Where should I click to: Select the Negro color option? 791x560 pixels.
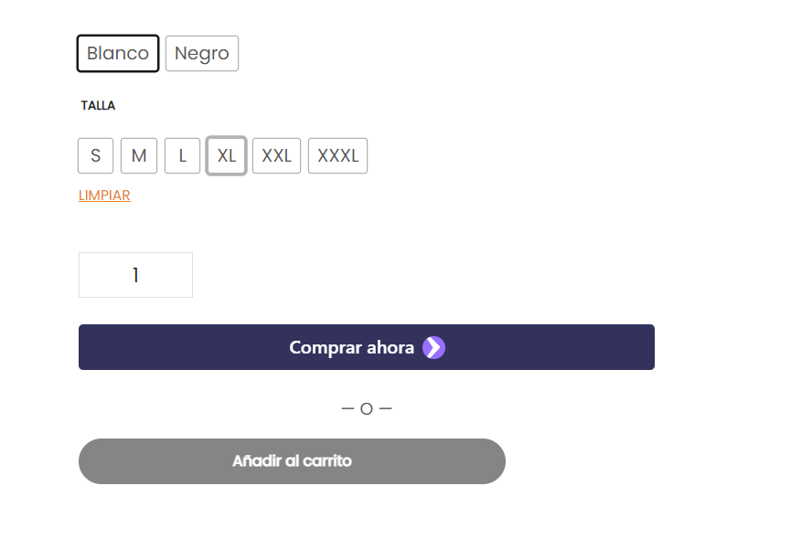point(202,53)
